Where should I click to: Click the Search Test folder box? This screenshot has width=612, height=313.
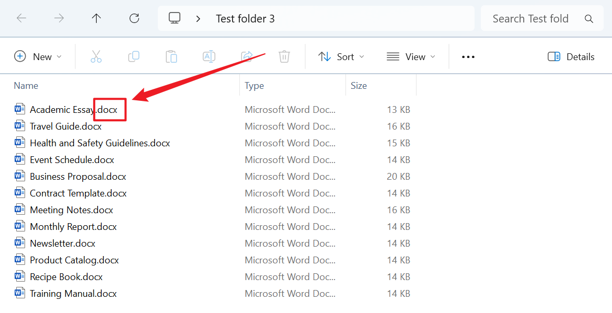point(530,19)
